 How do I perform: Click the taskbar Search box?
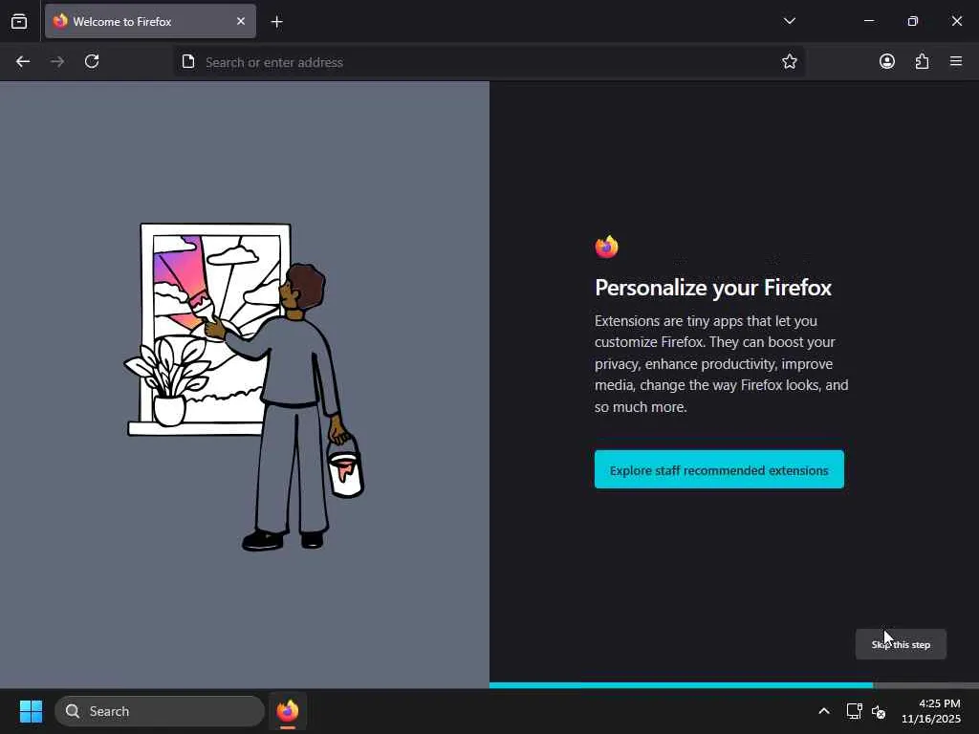tap(160, 711)
